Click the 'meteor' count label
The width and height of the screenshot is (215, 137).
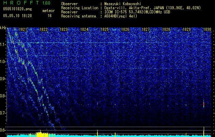tap(49, 11)
